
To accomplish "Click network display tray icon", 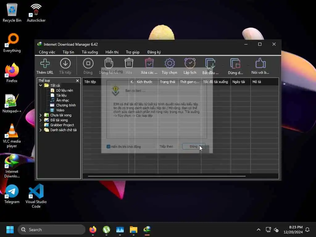I will click(268, 230).
